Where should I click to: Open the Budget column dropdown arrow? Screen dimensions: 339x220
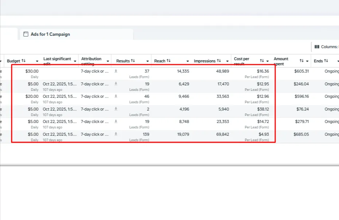[x=37, y=61]
